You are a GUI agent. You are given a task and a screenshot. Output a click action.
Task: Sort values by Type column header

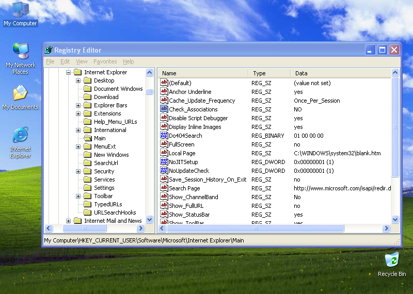tap(269, 73)
